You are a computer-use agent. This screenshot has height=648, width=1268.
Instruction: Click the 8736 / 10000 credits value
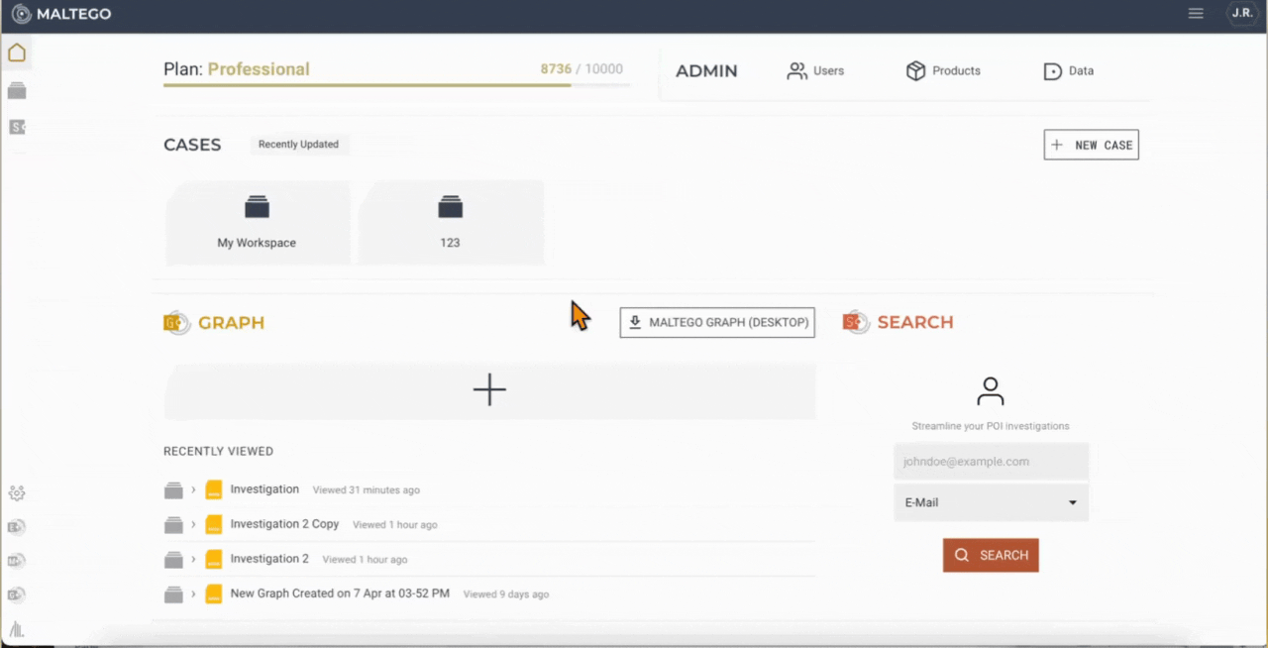tap(581, 69)
